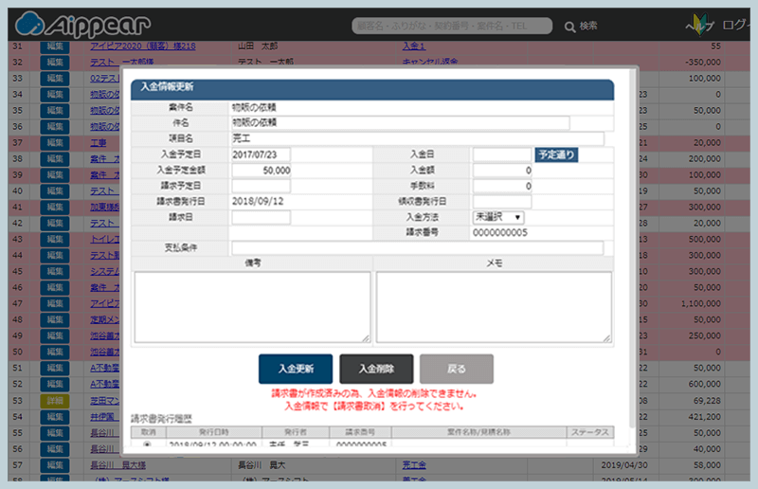758x489 pixels.
Task: Select the 取消 radio button in invoice history
Action: point(147,444)
